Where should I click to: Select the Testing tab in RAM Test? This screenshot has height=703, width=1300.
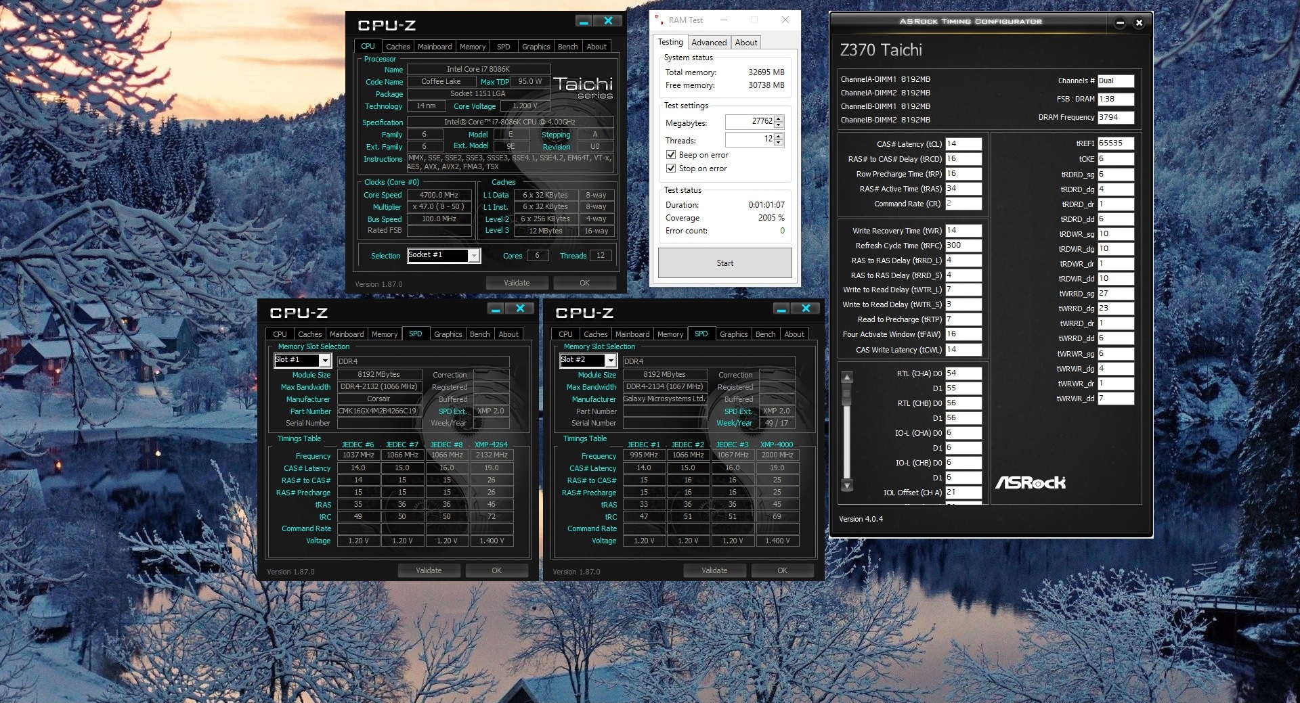point(670,42)
